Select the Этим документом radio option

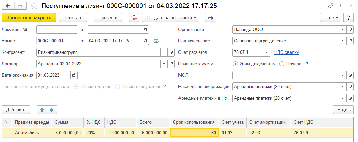coord(235,64)
